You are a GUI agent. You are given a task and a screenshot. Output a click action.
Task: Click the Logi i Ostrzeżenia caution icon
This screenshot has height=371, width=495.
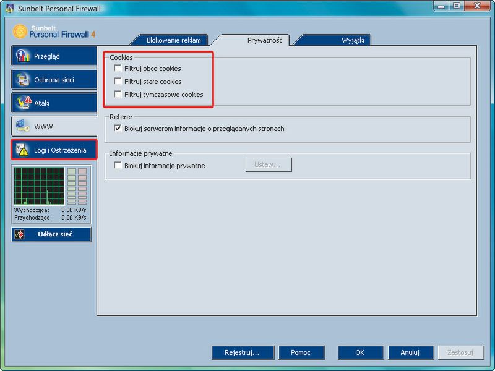tap(22, 150)
